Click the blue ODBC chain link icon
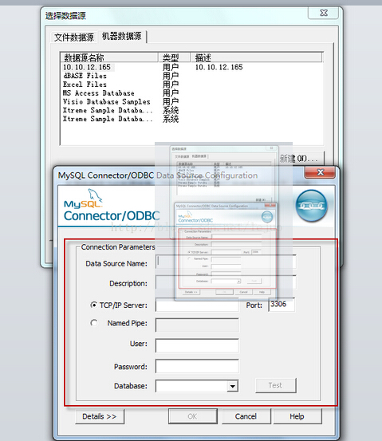The width and height of the screenshot is (382, 441). [x=311, y=206]
